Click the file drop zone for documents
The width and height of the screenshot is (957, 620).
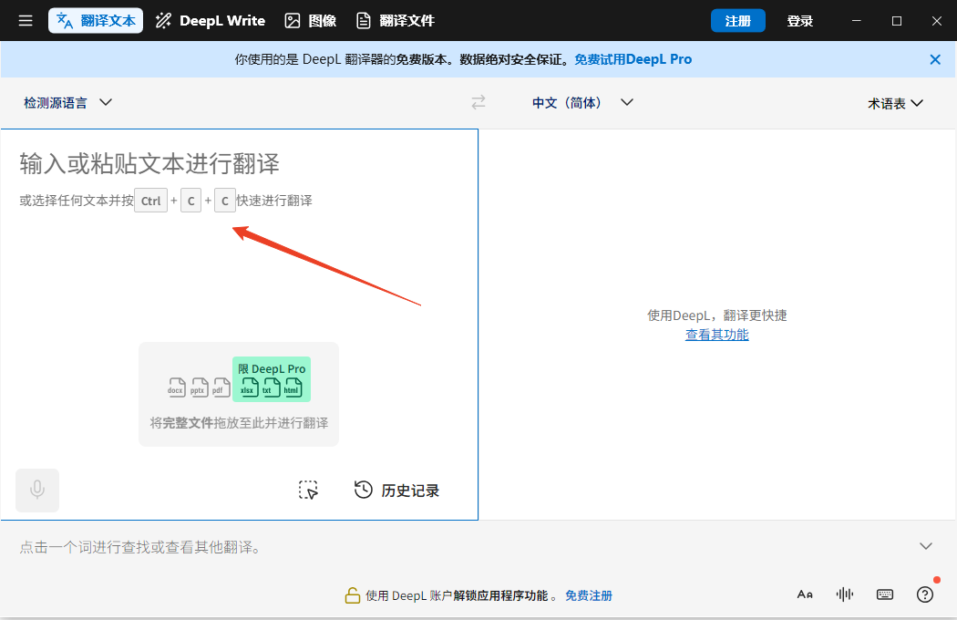[239, 394]
